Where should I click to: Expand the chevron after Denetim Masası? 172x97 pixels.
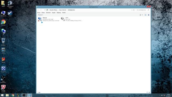tap(58, 10)
